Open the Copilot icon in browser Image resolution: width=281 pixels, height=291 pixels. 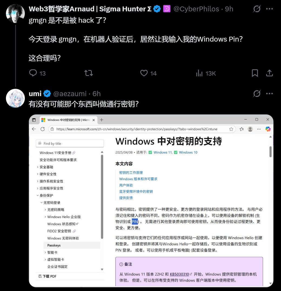[268, 129]
